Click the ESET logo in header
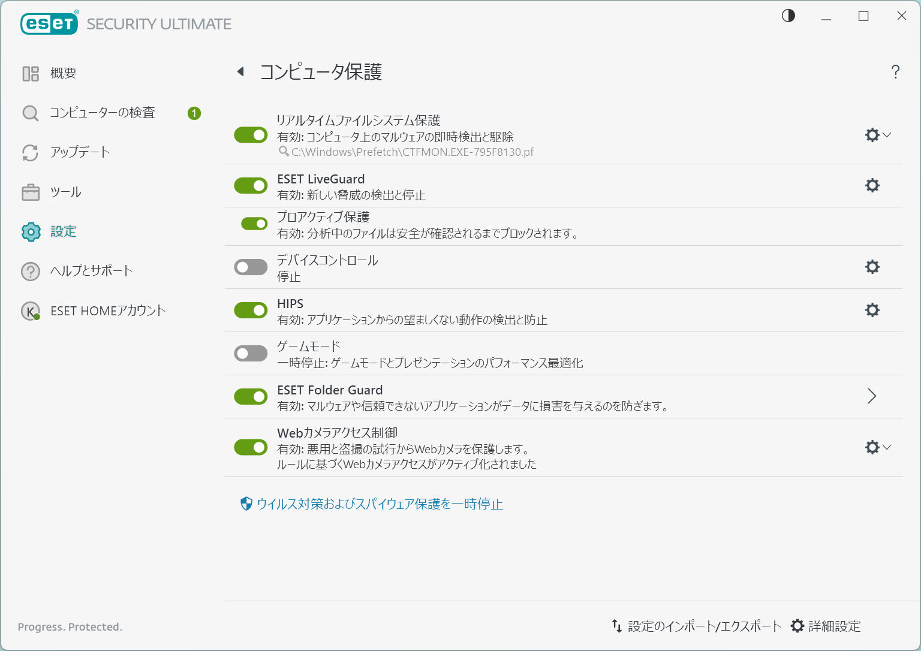The image size is (921, 651). [49, 23]
